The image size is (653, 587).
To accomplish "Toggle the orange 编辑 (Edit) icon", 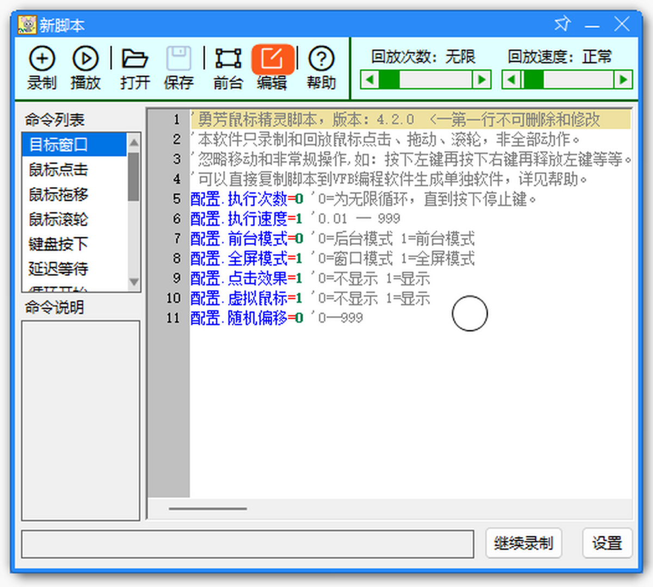I will click(x=272, y=59).
